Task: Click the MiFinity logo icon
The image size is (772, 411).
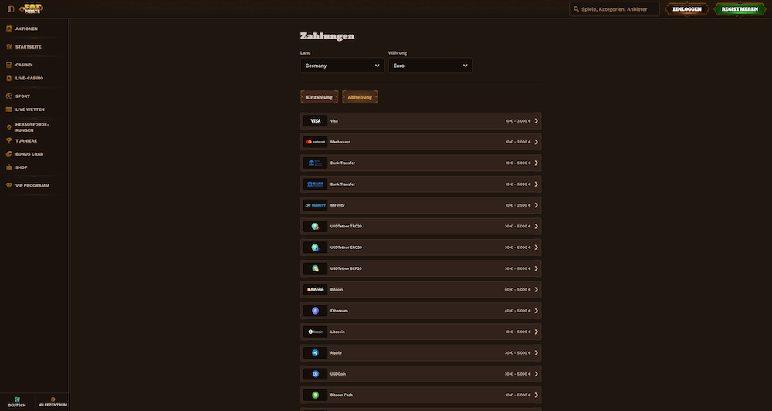Action: [x=315, y=205]
